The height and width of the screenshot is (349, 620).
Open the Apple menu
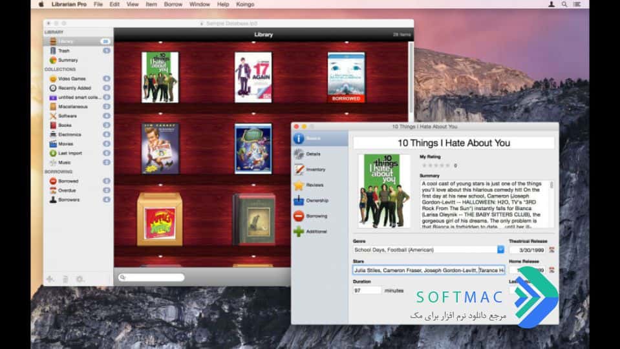[41, 5]
